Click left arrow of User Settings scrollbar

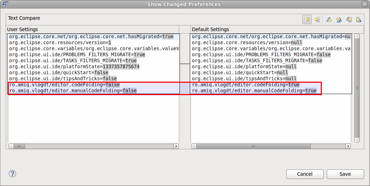click(x=11, y=146)
